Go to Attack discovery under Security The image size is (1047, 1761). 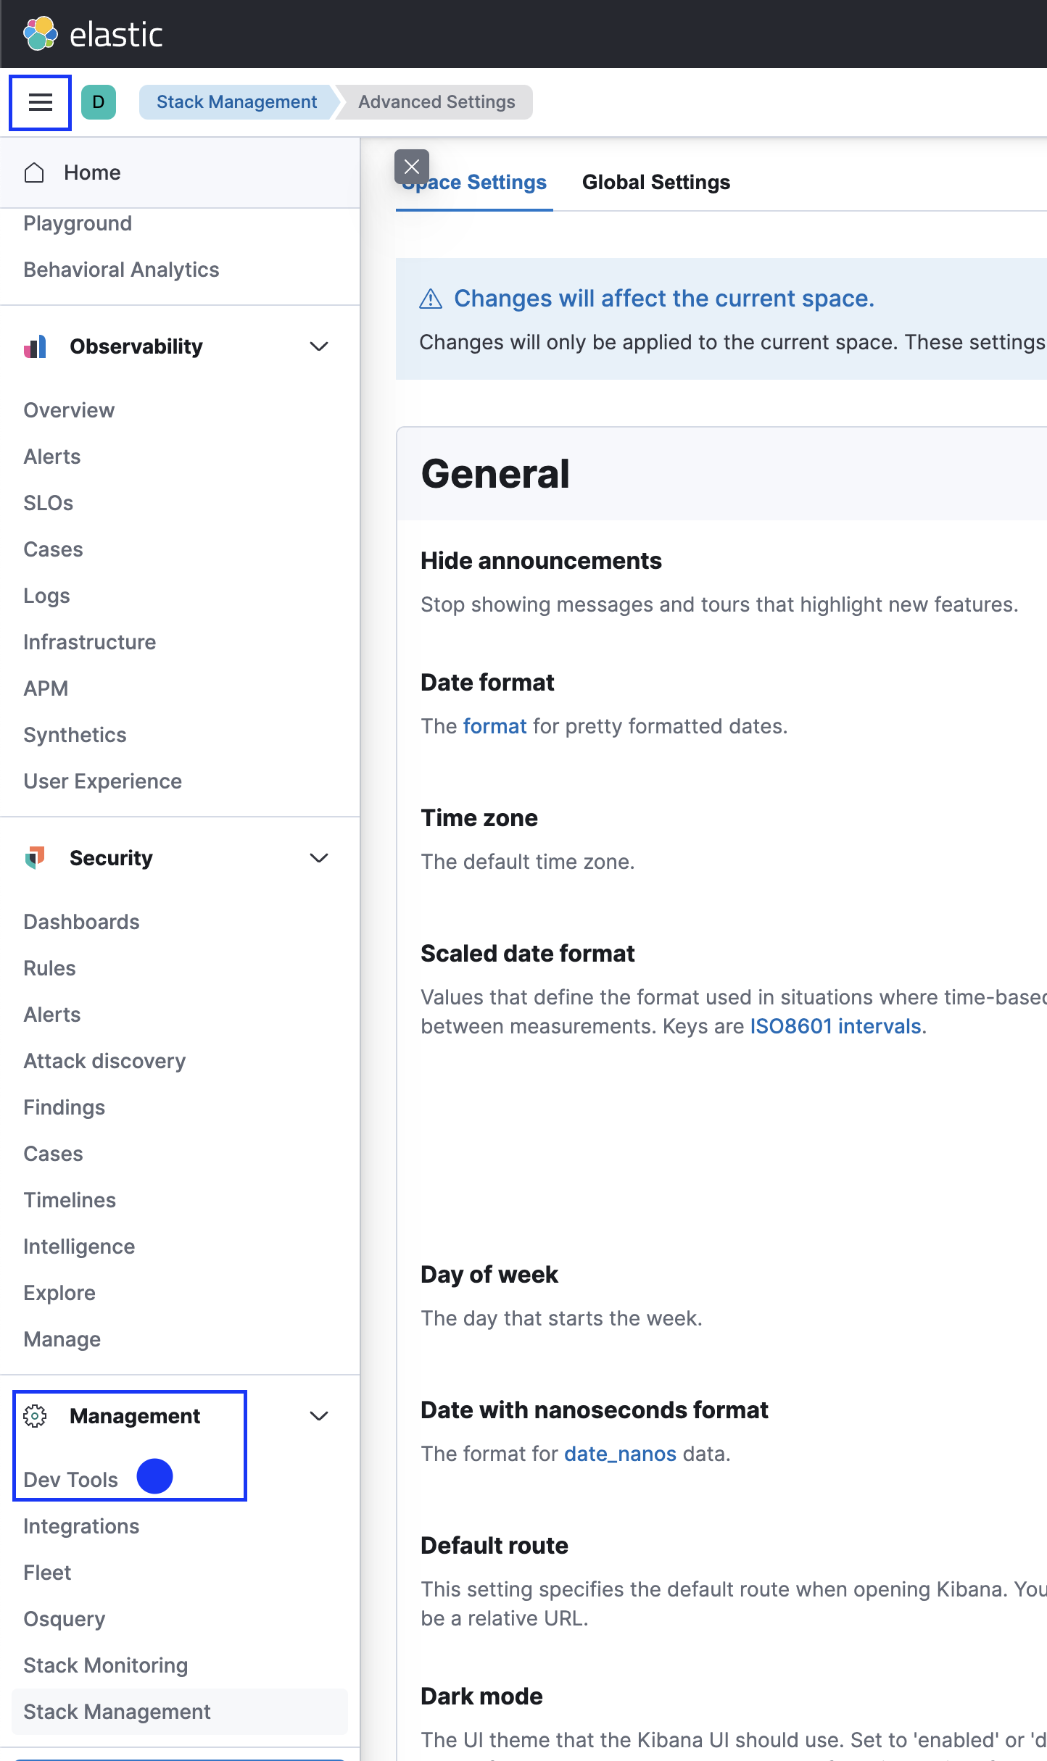(x=104, y=1061)
